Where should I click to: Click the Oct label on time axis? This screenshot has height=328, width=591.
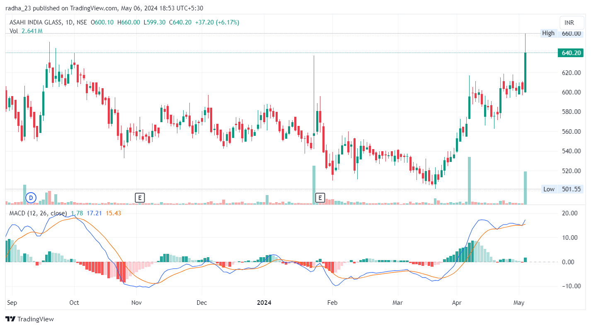[74, 303]
